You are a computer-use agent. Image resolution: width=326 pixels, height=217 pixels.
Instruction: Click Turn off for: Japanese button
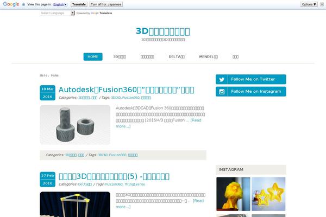click(x=106, y=4)
